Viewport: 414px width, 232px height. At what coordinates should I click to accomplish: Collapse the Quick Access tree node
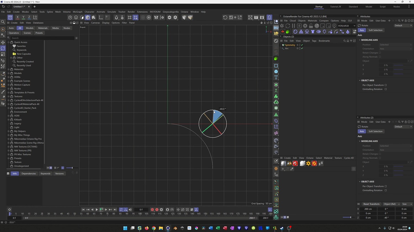(9, 42)
